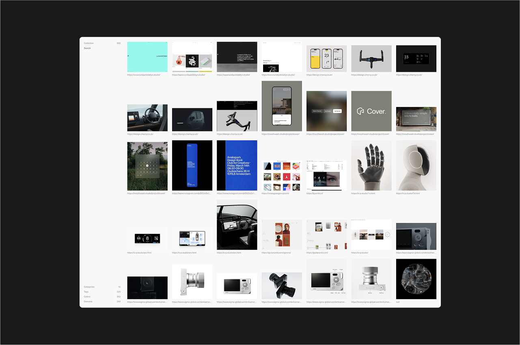Open the phone mockup on olive background thumbnail
520x345 pixels.
click(x=282, y=106)
